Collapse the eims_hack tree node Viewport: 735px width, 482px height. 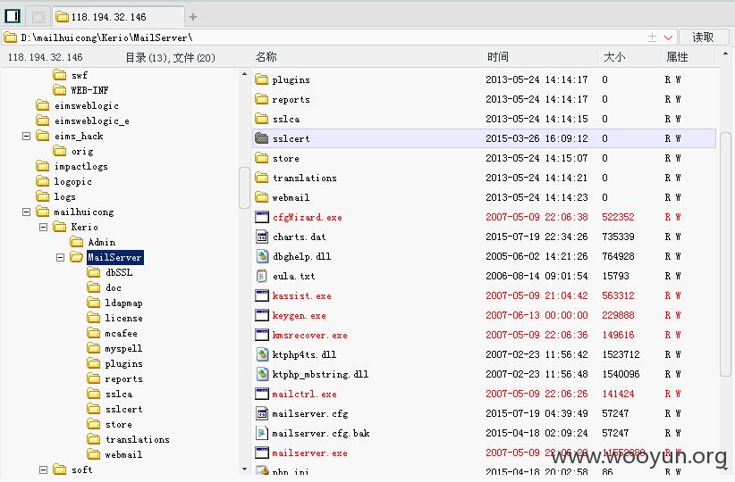click(26, 137)
